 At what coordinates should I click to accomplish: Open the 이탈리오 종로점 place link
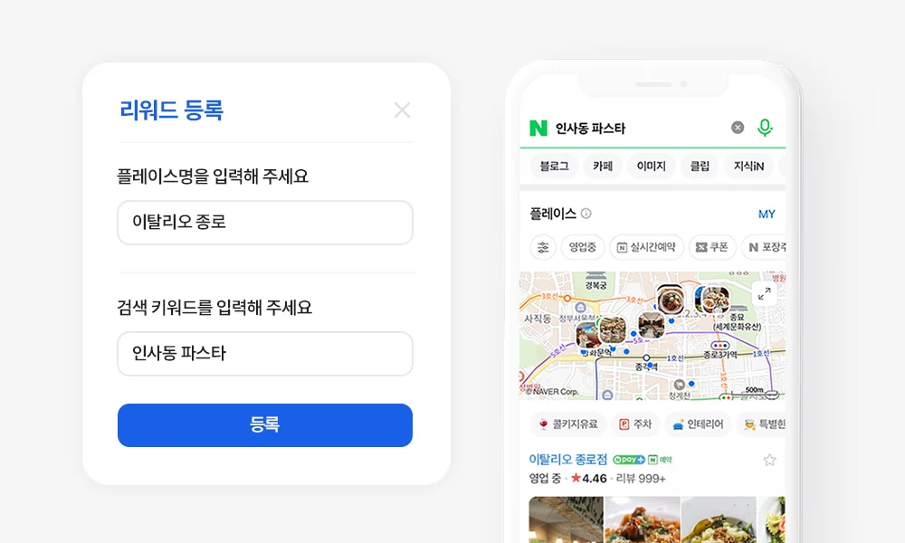point(568,460)
